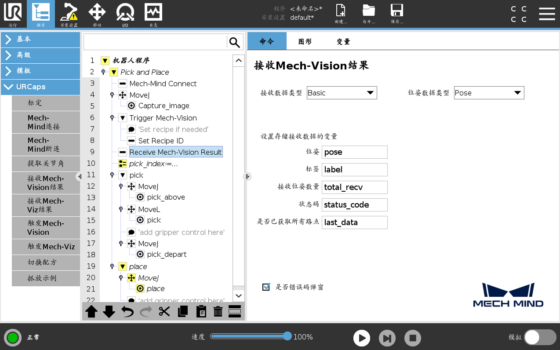Enable the 模拟 simulation toggle

(x=540, y=338)
